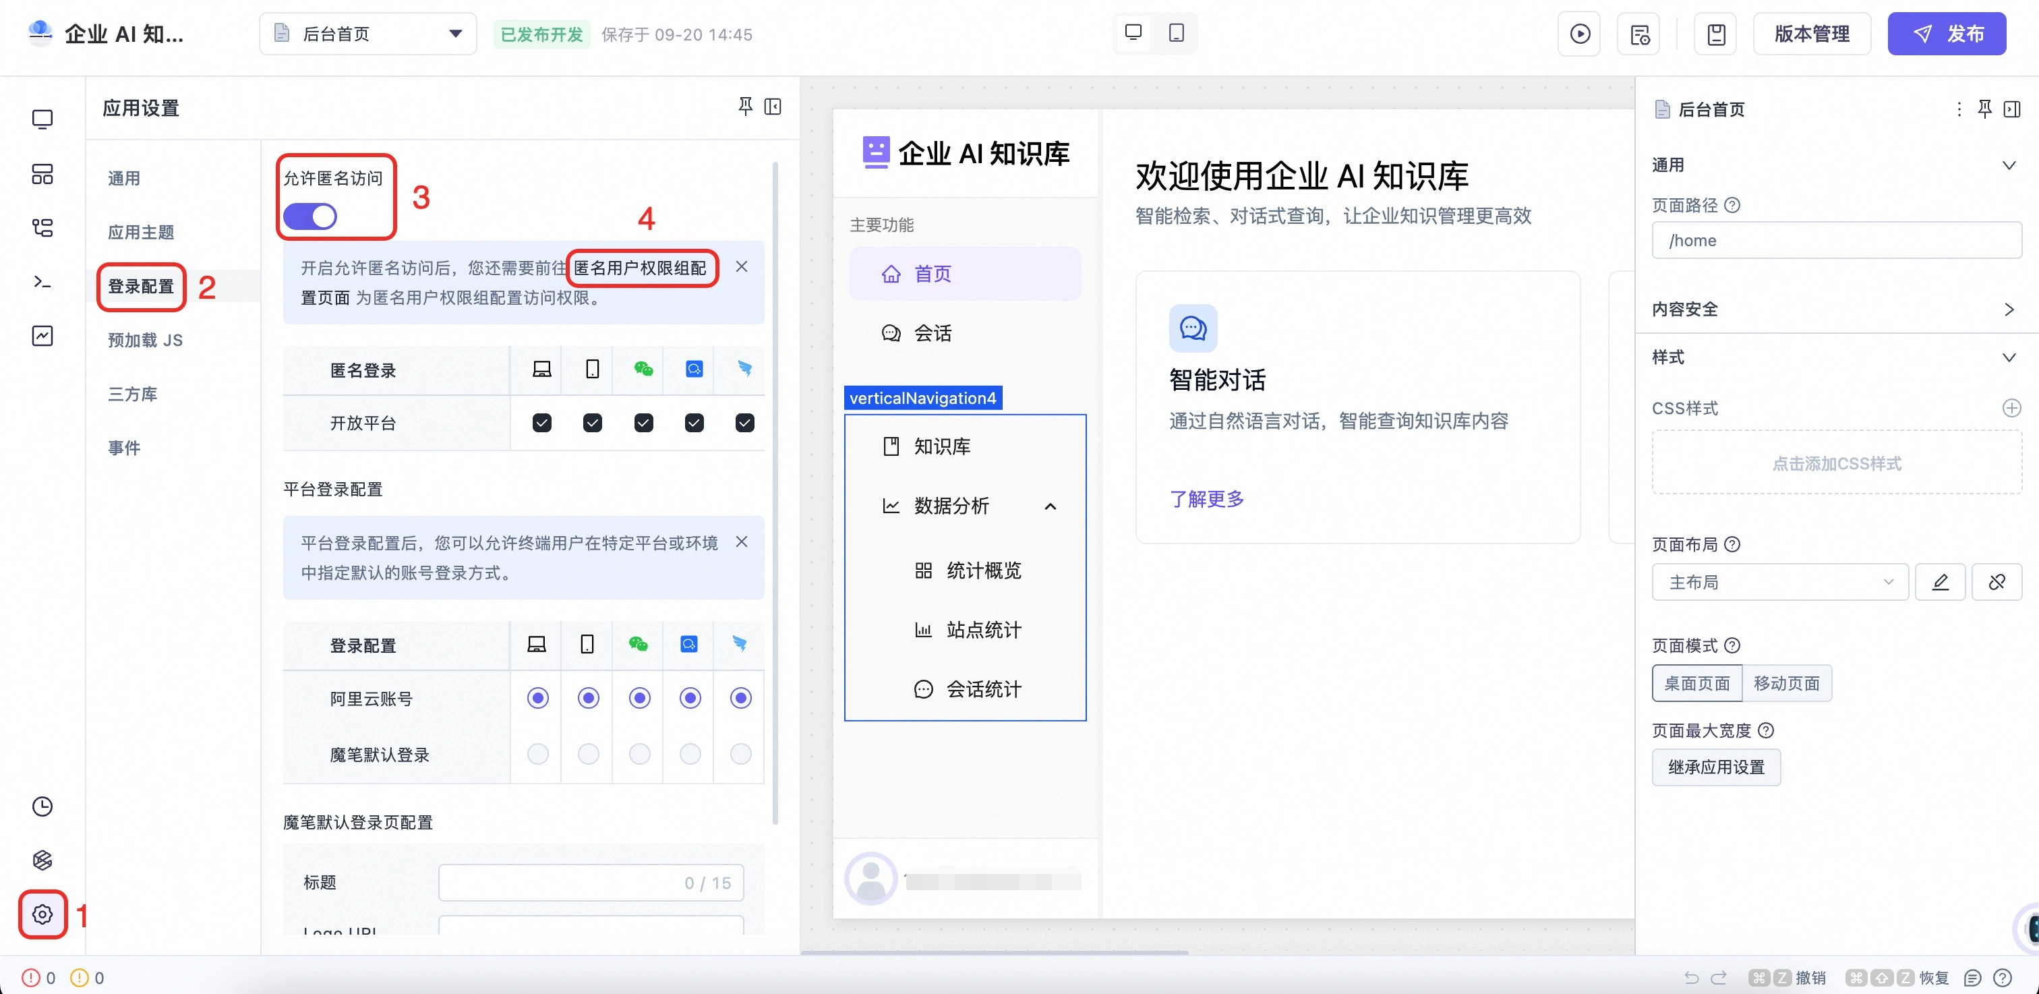Click the 页面路径 /home input field
This screenshot has height=994, width=2039.
1836,241
